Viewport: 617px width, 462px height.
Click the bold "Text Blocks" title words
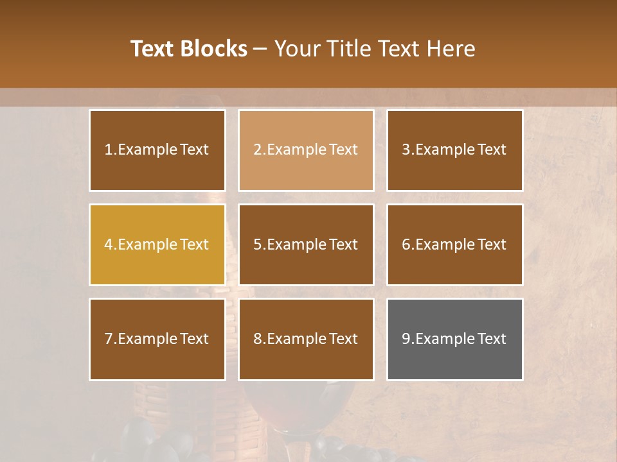(x=189, y=49)
